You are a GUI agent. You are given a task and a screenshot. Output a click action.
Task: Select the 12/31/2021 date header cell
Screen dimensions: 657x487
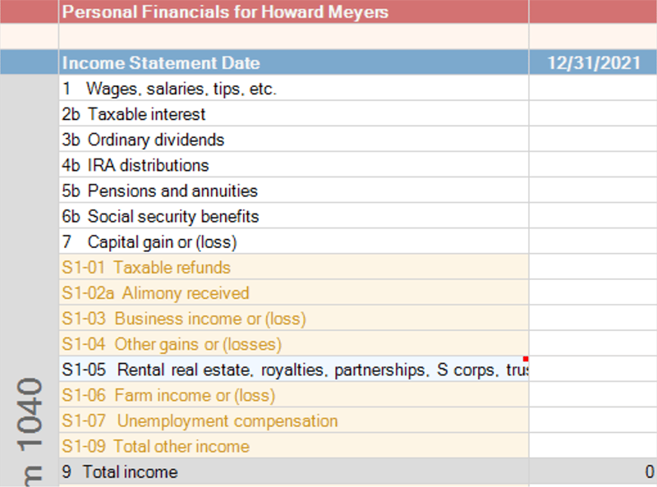click(593, 62)
